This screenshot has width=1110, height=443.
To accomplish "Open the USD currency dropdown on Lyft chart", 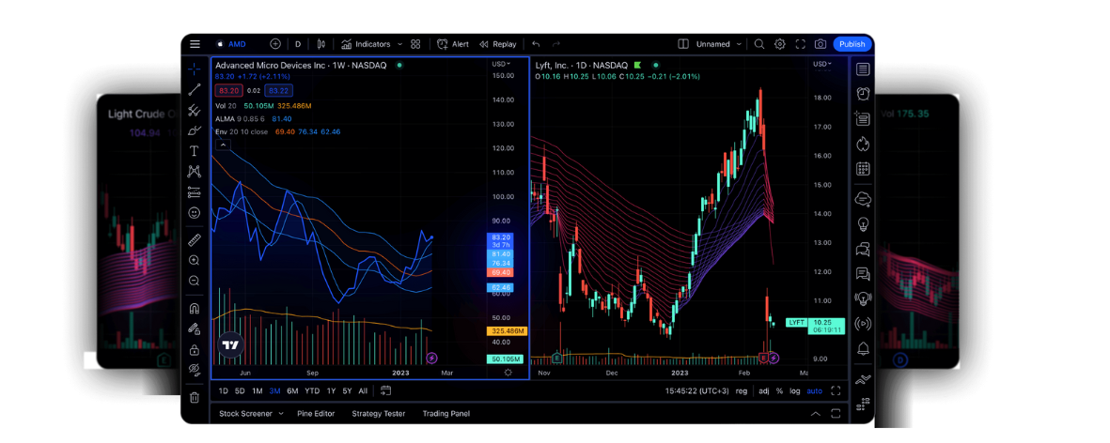I will coord(821,64).
